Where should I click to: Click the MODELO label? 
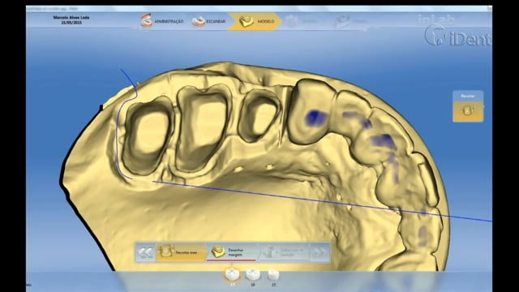[x=266, y=22]
